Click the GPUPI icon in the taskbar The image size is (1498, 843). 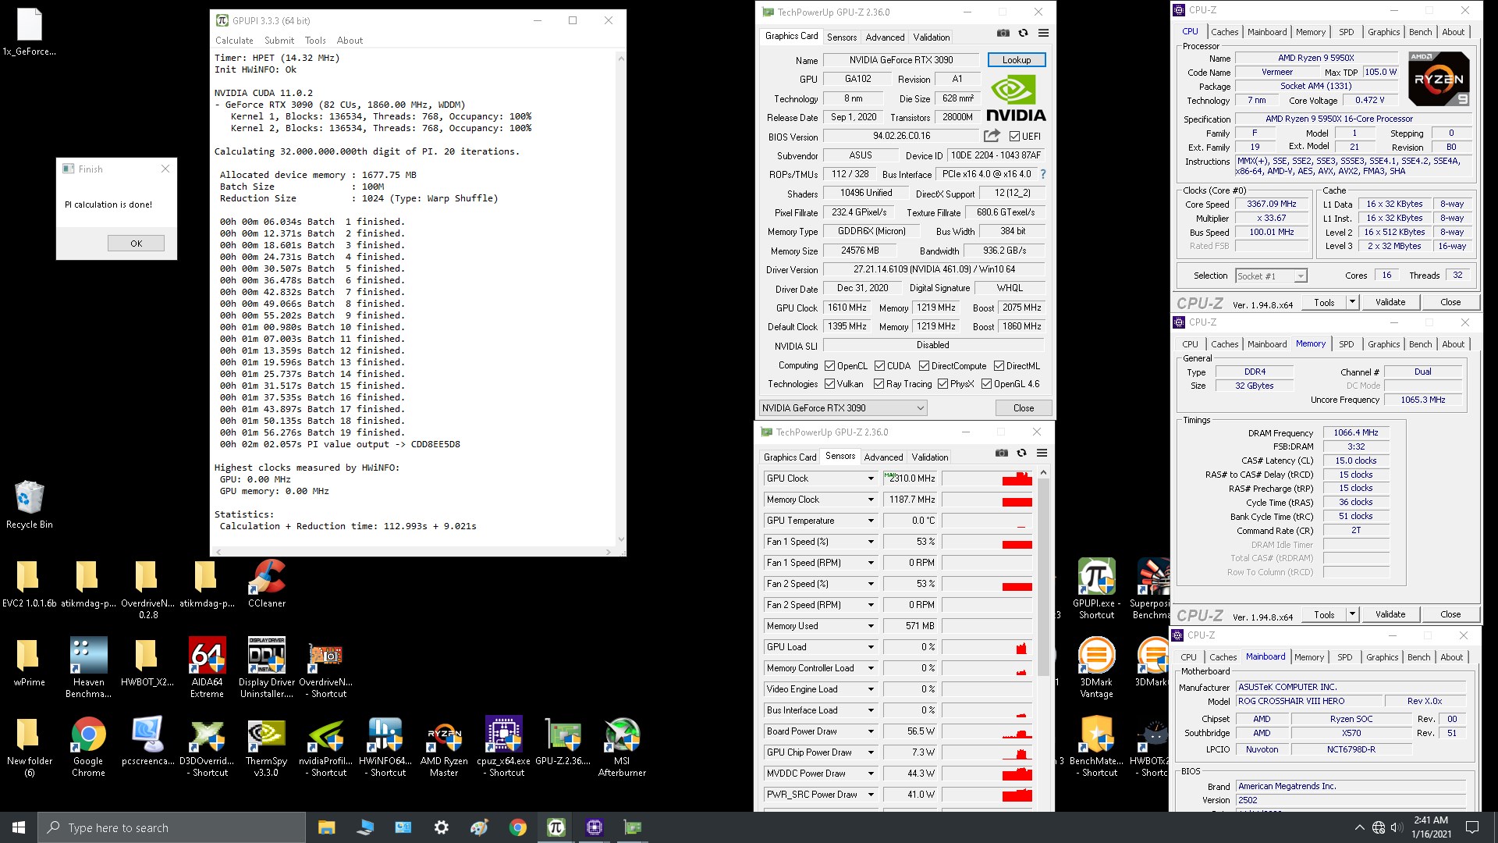556,827
